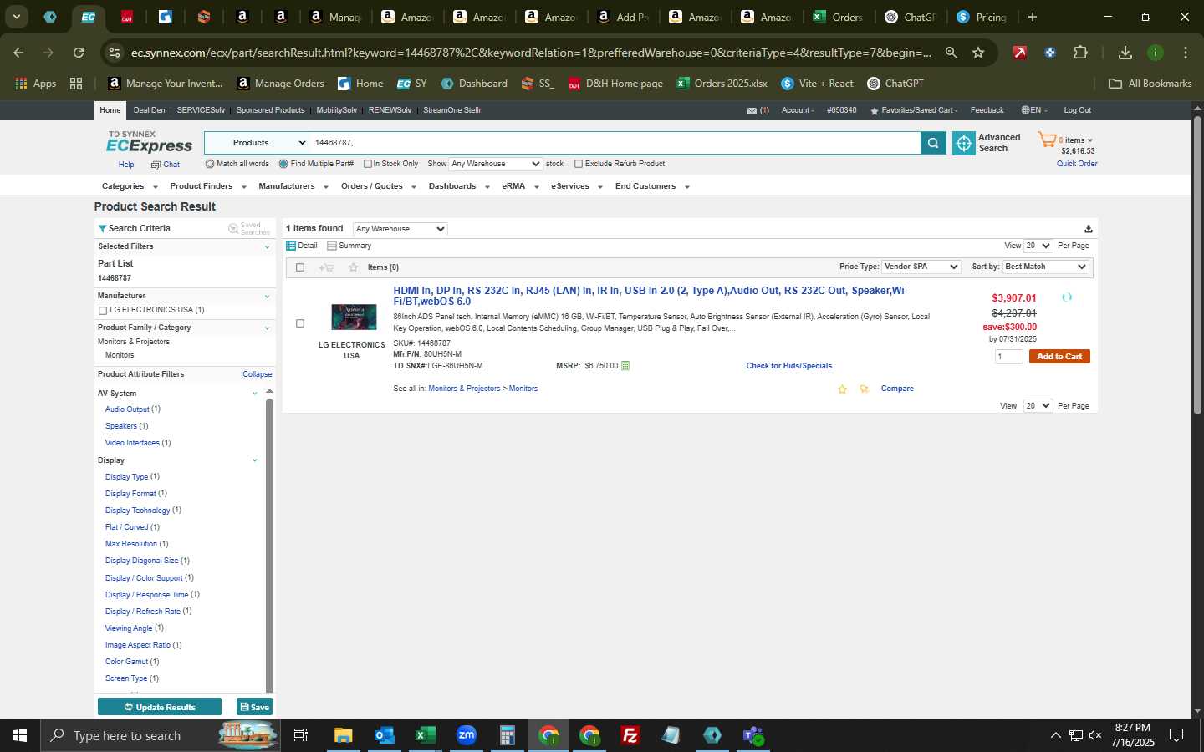Switch to Summary view icon
This screenshot has height=752, width=1204.
(x=332, y=246)
